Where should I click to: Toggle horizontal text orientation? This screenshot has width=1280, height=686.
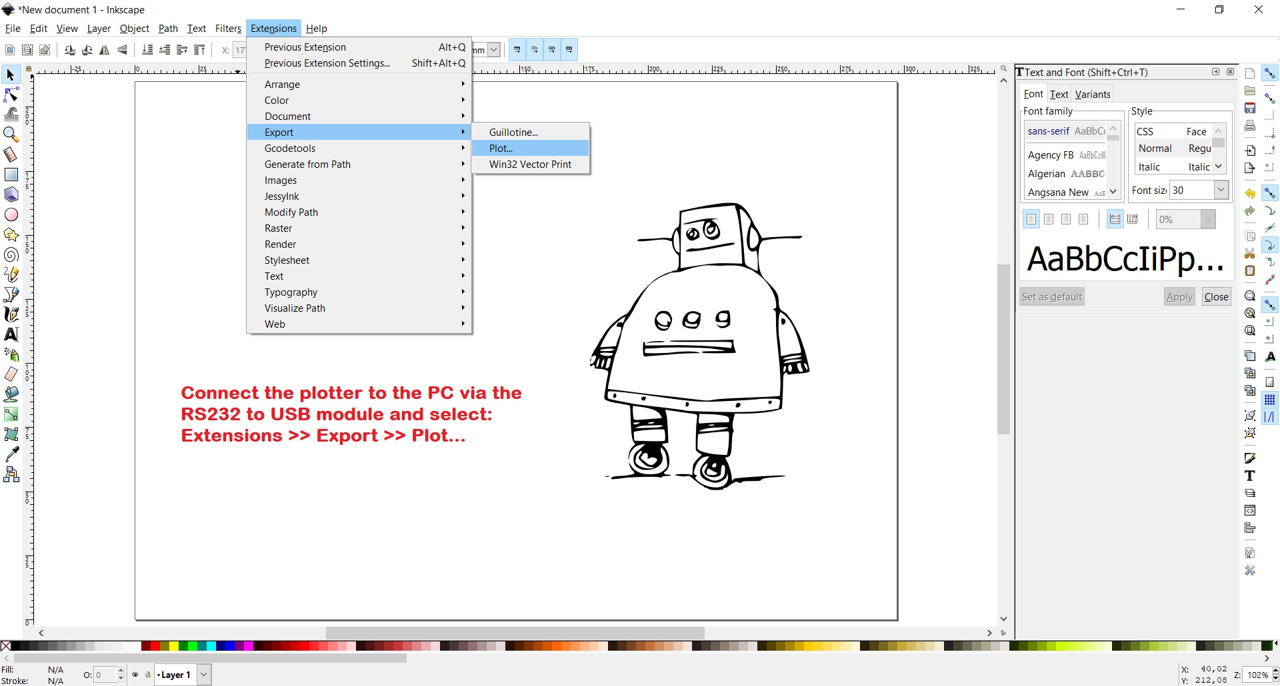coord(1115,219)
